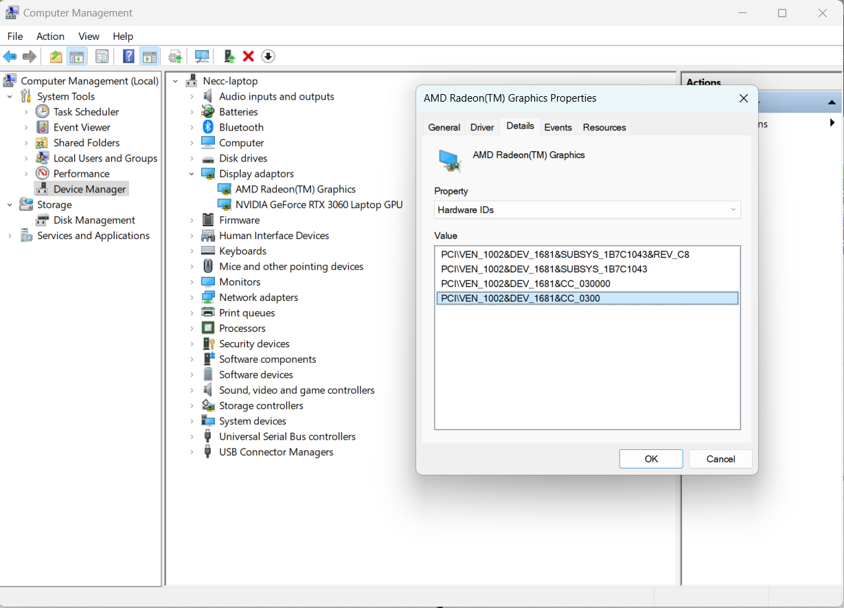Collapse the Necc-laptop root node
This screenshot has width=844, height=608.
point(176,81)
